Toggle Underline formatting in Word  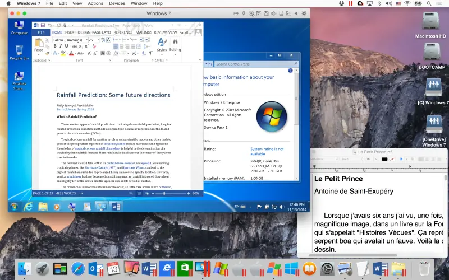pyautogui.click(x=66, y=46)
